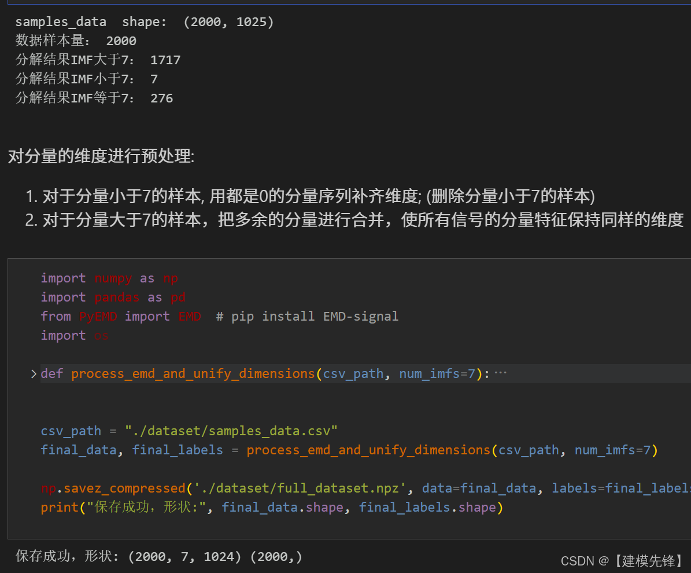Expand the collapsed process_emd_and_unify_dimensions function
This screenshot has width=691, height=573.
coord(34,374)
